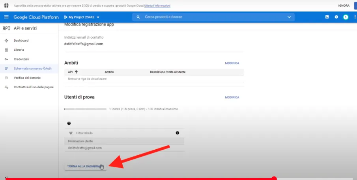The height and width of the screenshot is (180, 357).
Task: Open the three-dot more options menu in header
Action: click(x=355, y=17)
